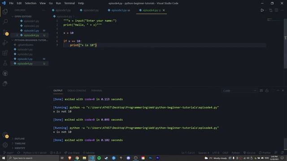
Task: Open episode1.py in the folder tree
Action: (30, 50)
